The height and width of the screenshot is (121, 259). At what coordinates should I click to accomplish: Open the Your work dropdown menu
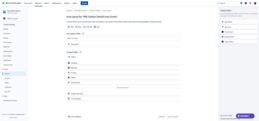click(29, 3)
